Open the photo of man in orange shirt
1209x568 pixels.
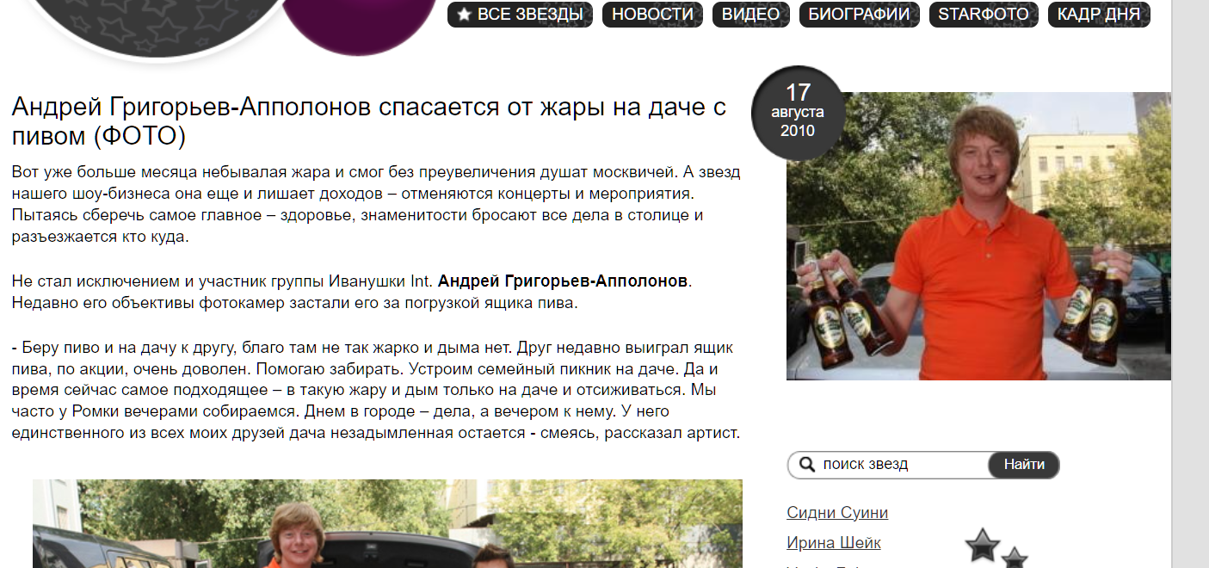pyautogui.click(x=978, y=236)
